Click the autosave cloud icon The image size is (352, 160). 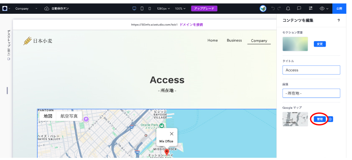(x=47, y=8)
